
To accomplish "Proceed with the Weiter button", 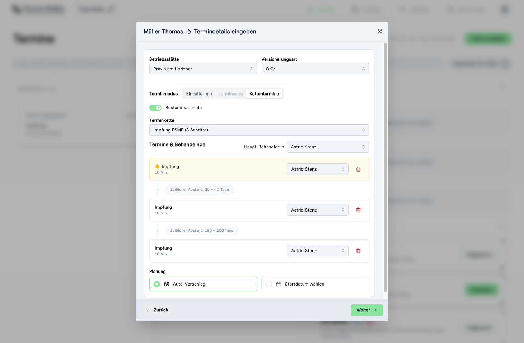I will (367, 310).
